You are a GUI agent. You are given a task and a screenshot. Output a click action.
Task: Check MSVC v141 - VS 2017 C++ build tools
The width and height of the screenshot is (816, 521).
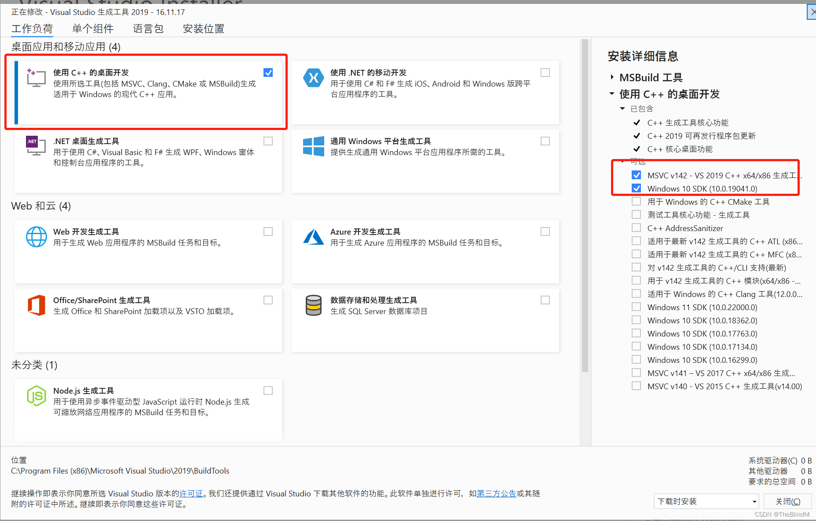636,373
